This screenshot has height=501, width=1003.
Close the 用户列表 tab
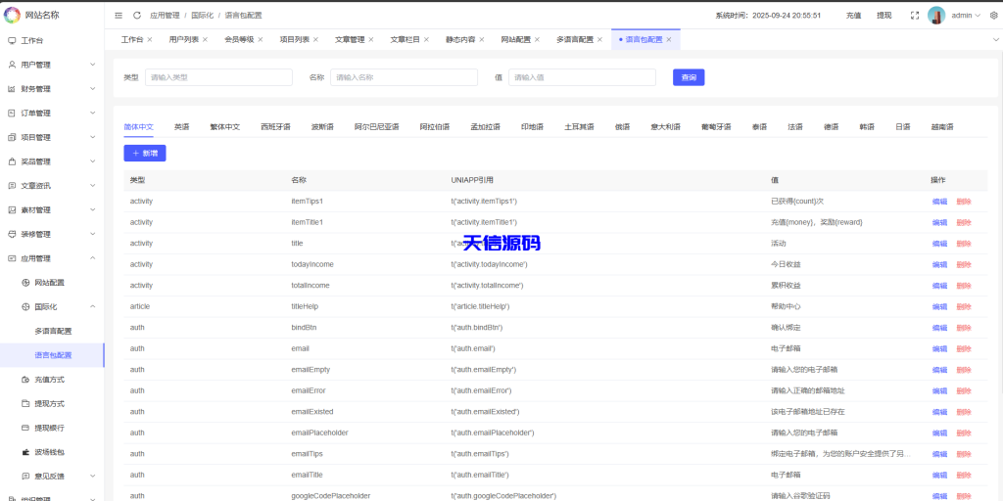205,40
